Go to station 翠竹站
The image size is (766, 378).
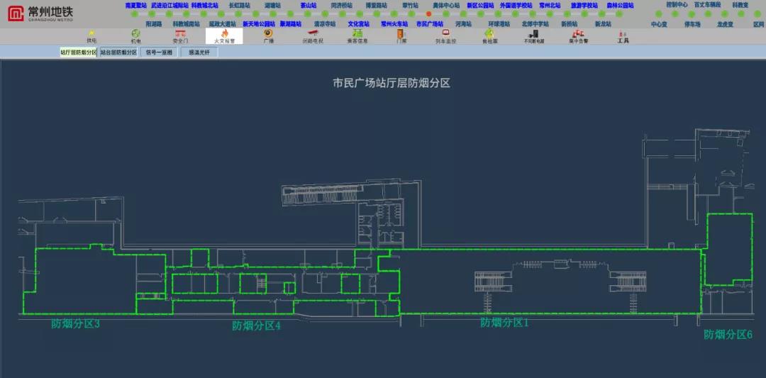[411, 6]
